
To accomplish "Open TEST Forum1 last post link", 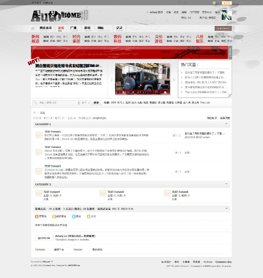I will 205,134.
